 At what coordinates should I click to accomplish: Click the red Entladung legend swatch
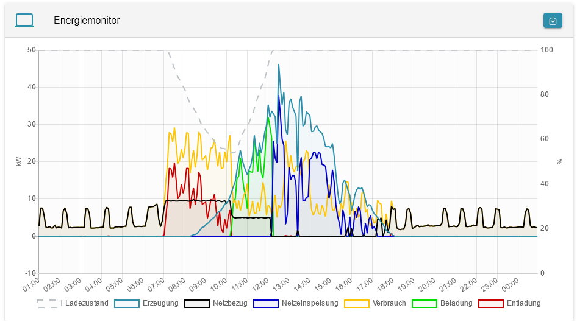point(491,304)
